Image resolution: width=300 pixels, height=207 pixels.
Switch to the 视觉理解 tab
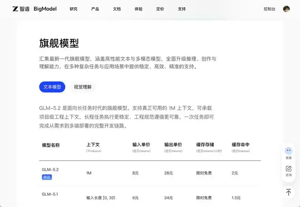pos(83,87)
